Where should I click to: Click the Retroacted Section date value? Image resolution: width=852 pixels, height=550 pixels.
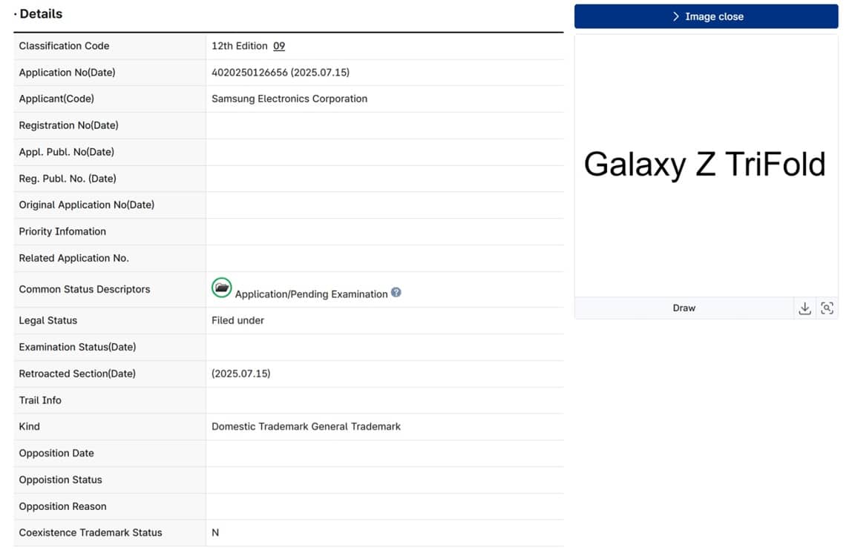point(240,374)
